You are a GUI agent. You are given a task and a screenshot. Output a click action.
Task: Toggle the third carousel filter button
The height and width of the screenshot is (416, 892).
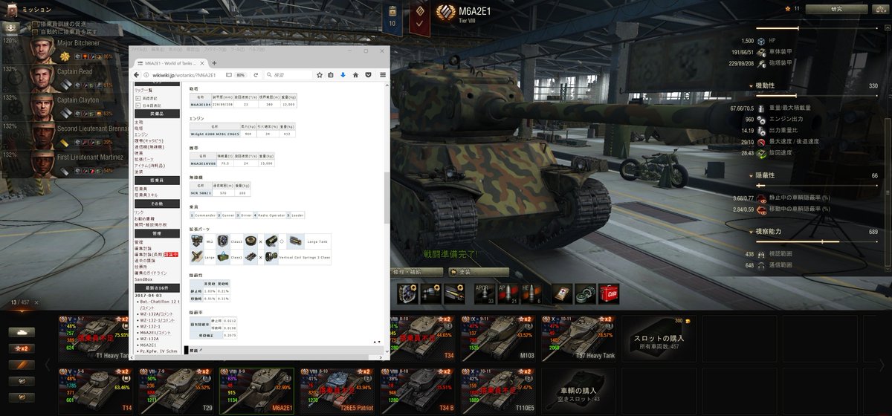pyautogui.click(x=22, y=365)
